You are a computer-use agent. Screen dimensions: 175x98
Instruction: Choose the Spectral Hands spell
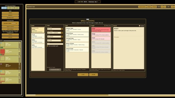[x=77, y=50]
